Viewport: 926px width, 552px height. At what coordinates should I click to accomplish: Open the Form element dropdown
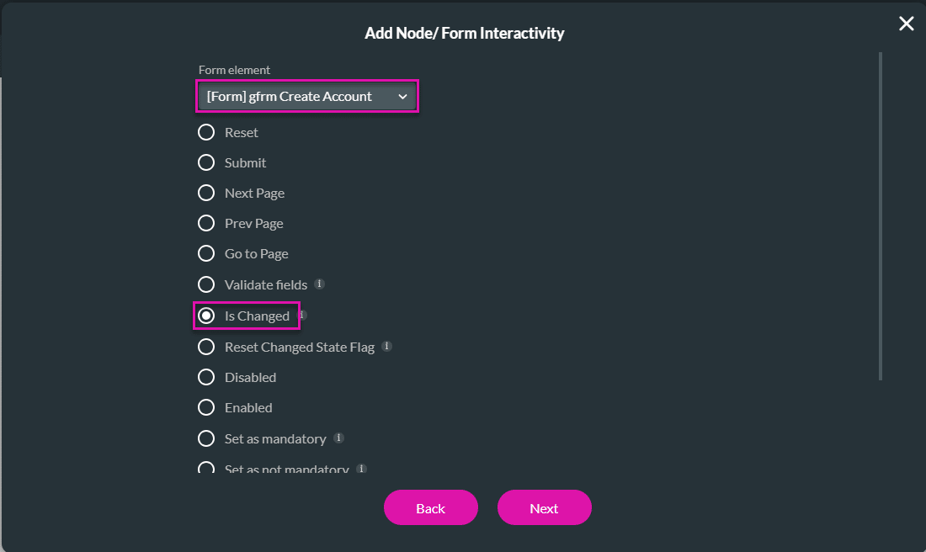pos(306,96)
